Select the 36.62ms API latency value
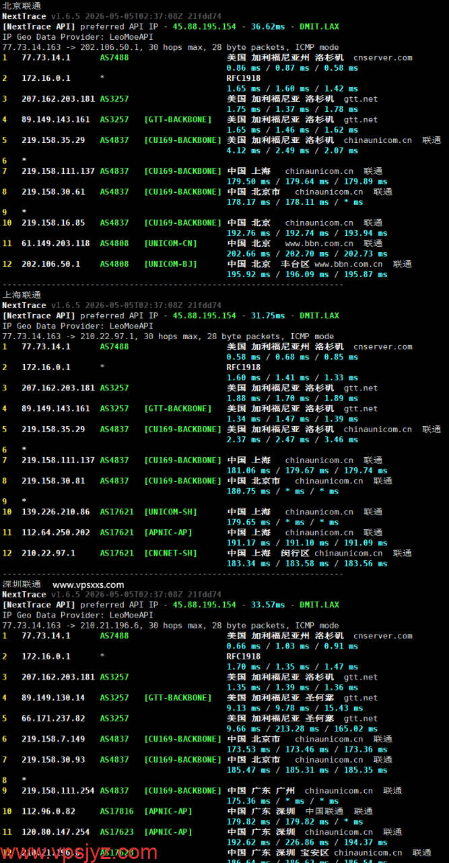 268,26
